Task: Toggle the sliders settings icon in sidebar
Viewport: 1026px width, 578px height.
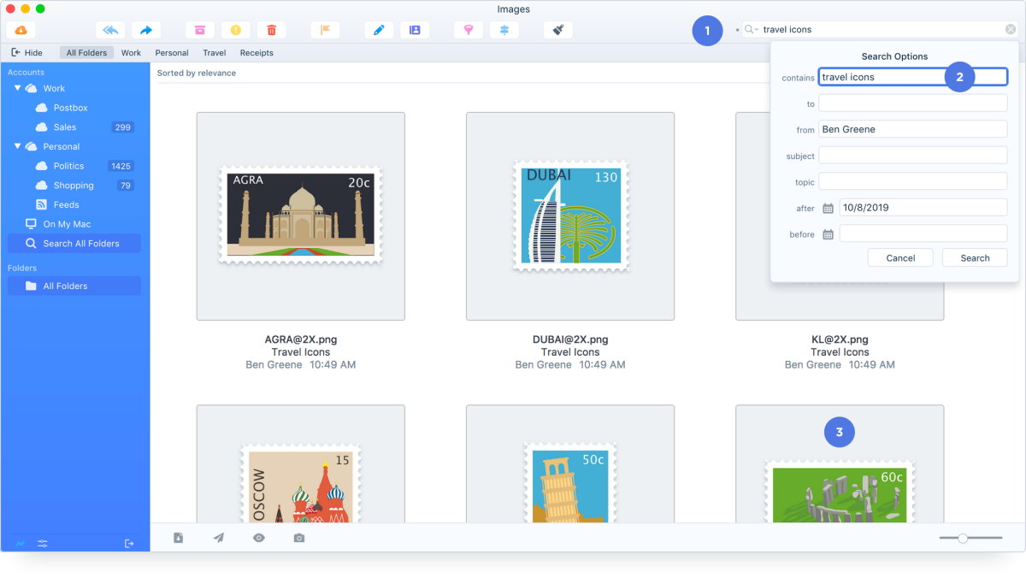Action: click(43, 544)
